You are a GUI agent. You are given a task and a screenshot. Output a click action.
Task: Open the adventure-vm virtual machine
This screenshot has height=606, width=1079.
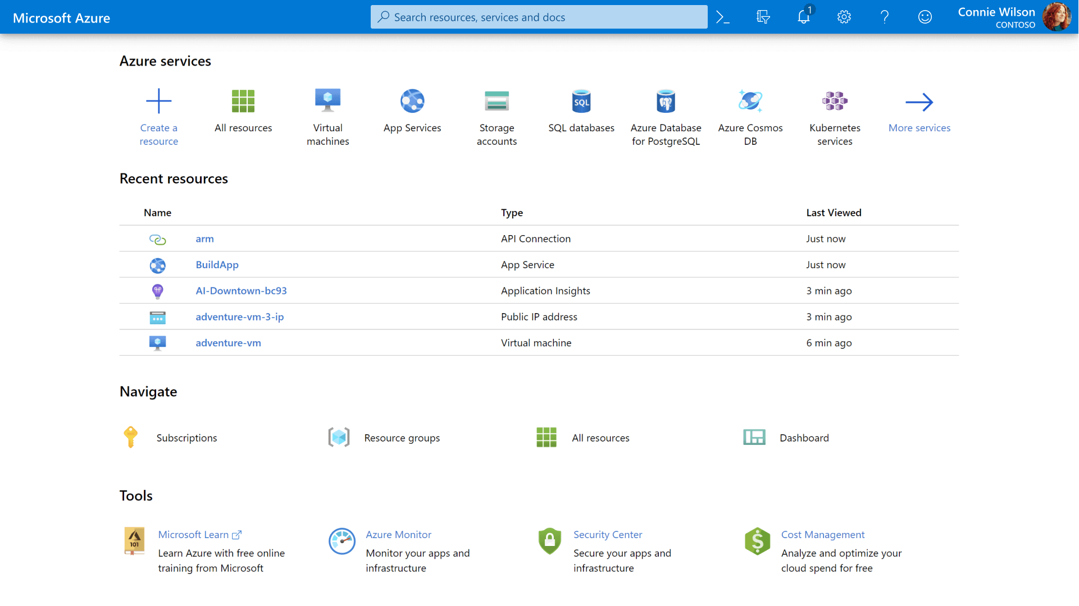click(x=227, y=342)
